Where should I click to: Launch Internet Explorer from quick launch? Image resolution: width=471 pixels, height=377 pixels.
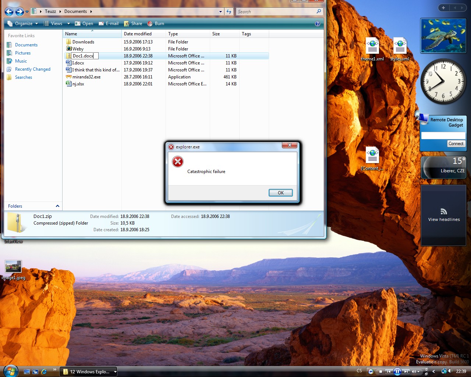(44, 371)
